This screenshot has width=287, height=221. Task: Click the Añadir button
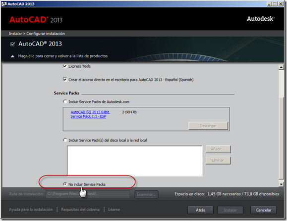218,149
